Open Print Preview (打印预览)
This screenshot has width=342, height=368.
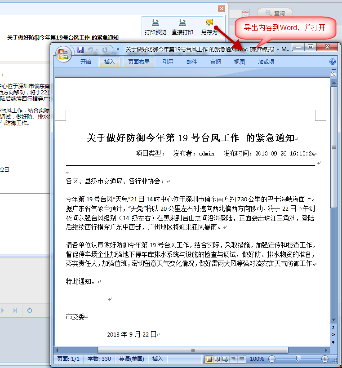coord(155,27)
